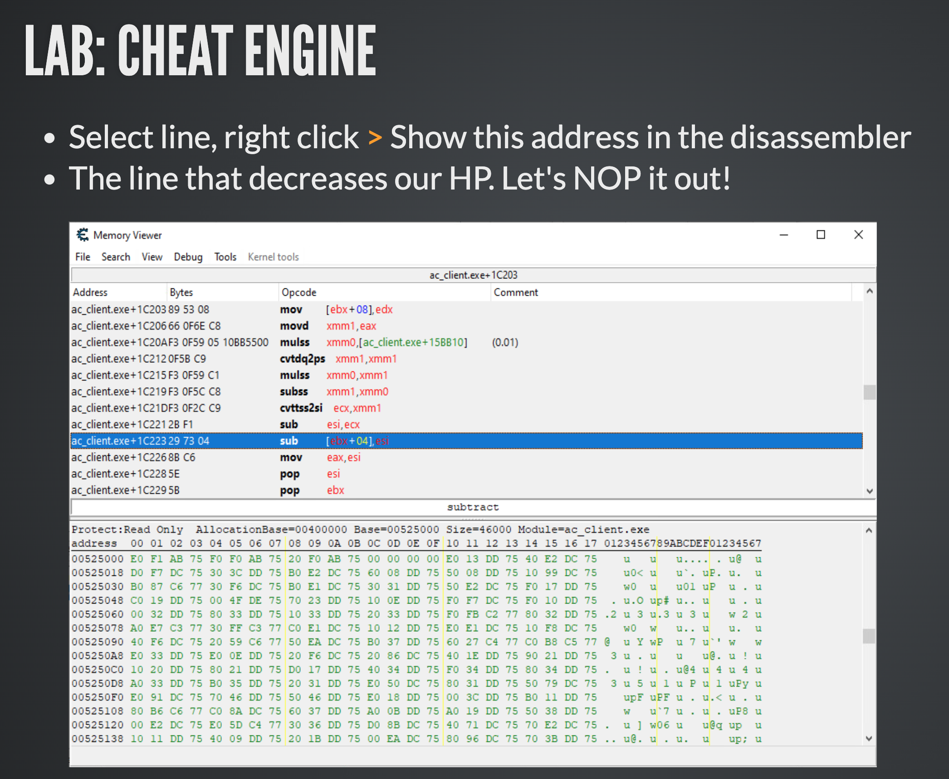
Task: Click hex row at address 00525060
Action: (x=97, y=614)
